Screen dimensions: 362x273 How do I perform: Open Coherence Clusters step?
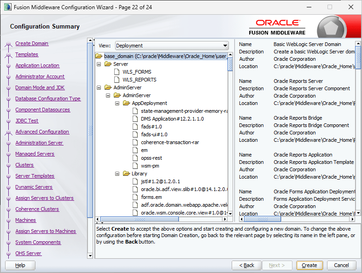(x=37, y=209)
